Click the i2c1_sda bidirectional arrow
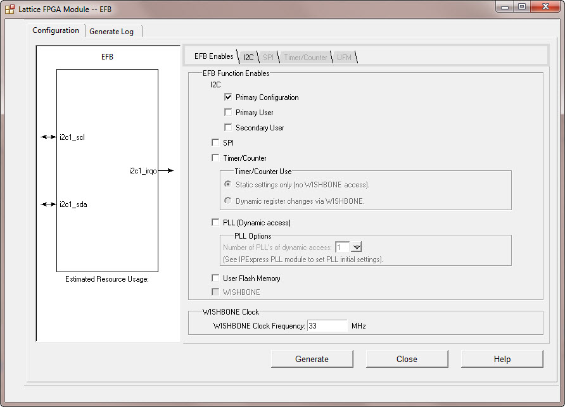 [x=48, y=204]
